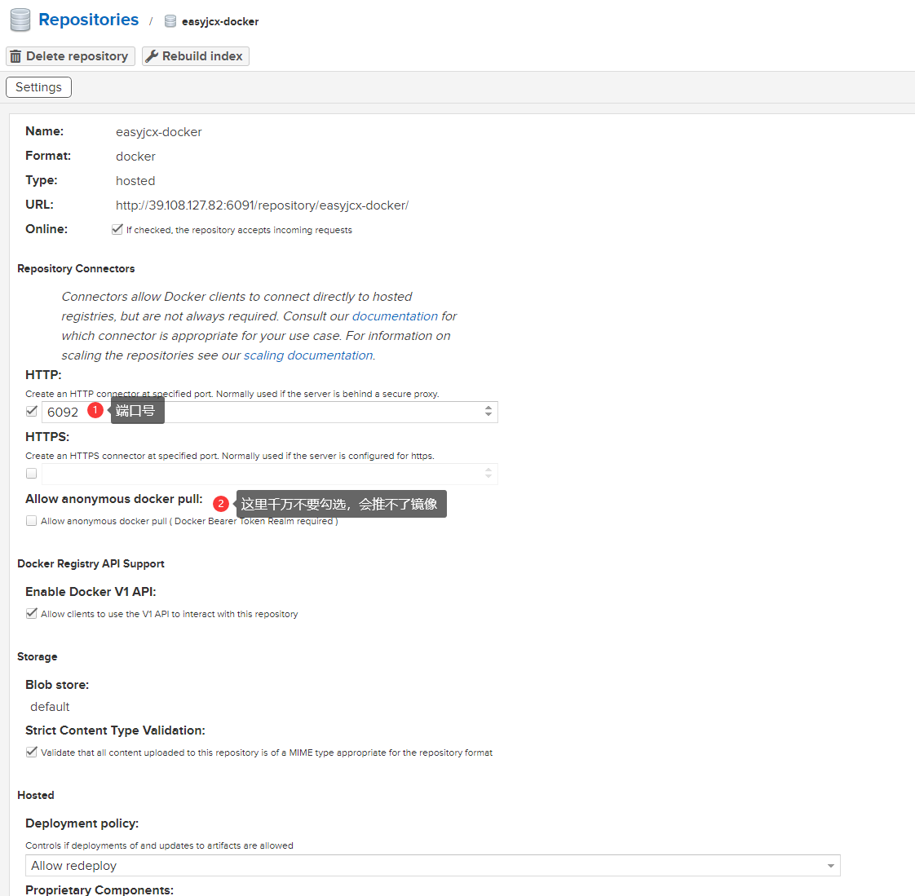Toggle the Online checkbox
915x896 pixels.
(x=117, y=229)
